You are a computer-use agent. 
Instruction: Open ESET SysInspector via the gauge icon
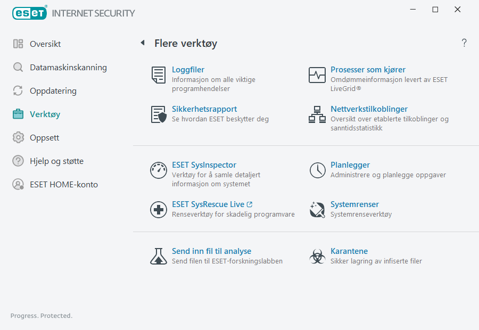[x=158, y=170]
